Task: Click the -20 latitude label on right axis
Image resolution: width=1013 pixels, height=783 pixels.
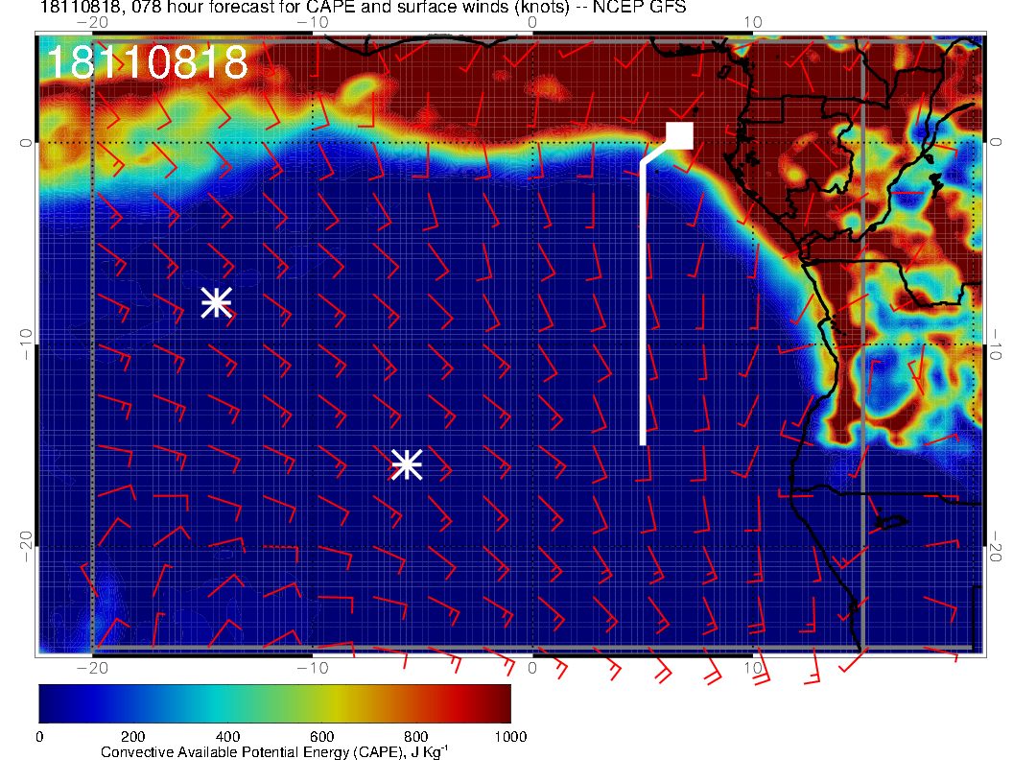Action: click(x=998, y=547)
